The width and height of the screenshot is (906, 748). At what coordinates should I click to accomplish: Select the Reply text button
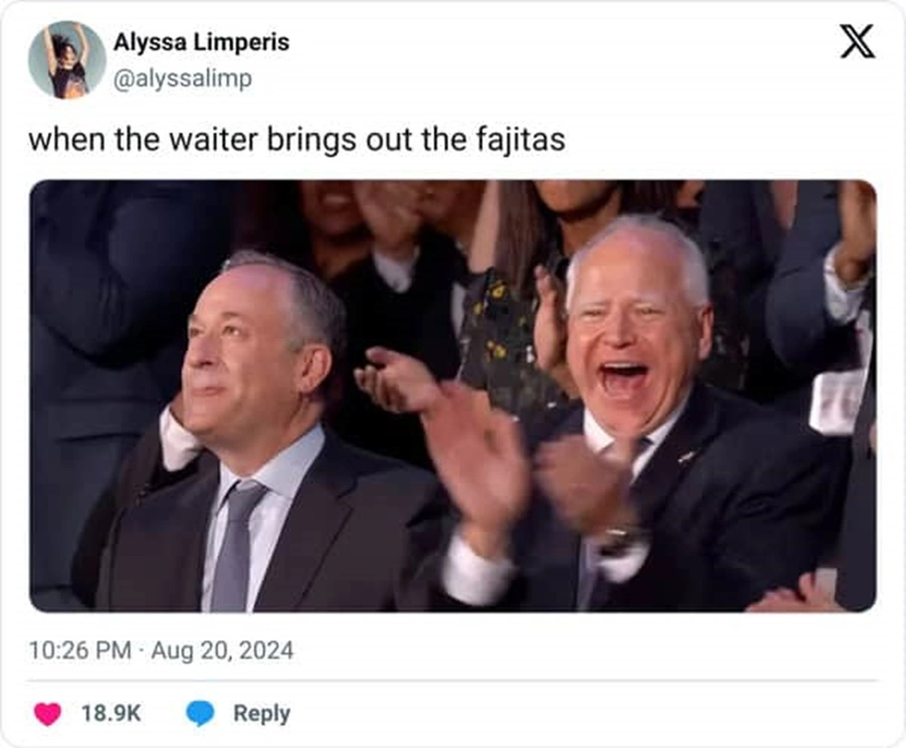click(x=261, y=713)
